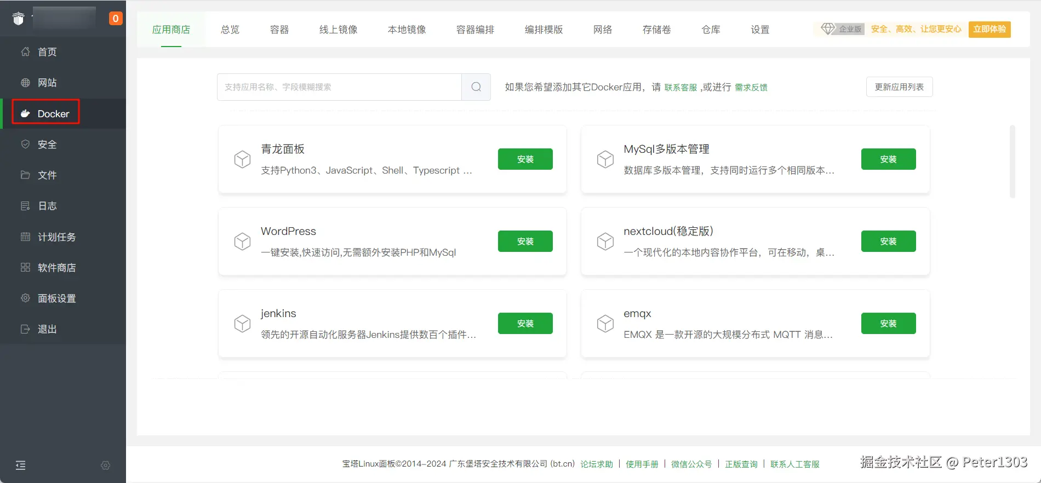Open 首页 home in sidebar
1041x483 pixels.
pos(63,52)
